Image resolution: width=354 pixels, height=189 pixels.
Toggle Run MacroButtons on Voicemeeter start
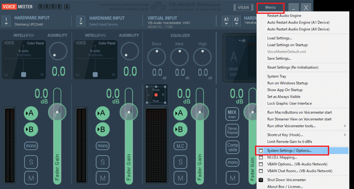(300, 113)
